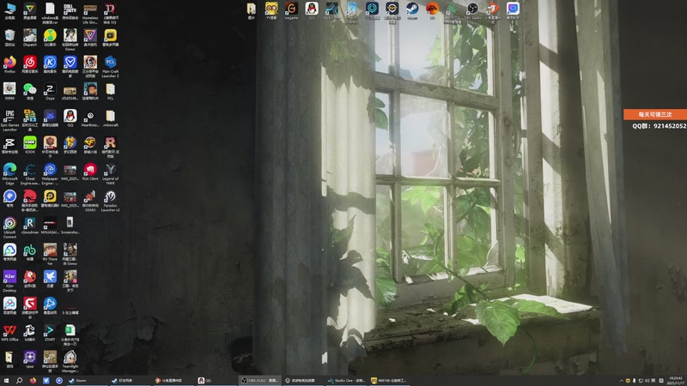Switch to OBS window on taskbar

point(259,381)
